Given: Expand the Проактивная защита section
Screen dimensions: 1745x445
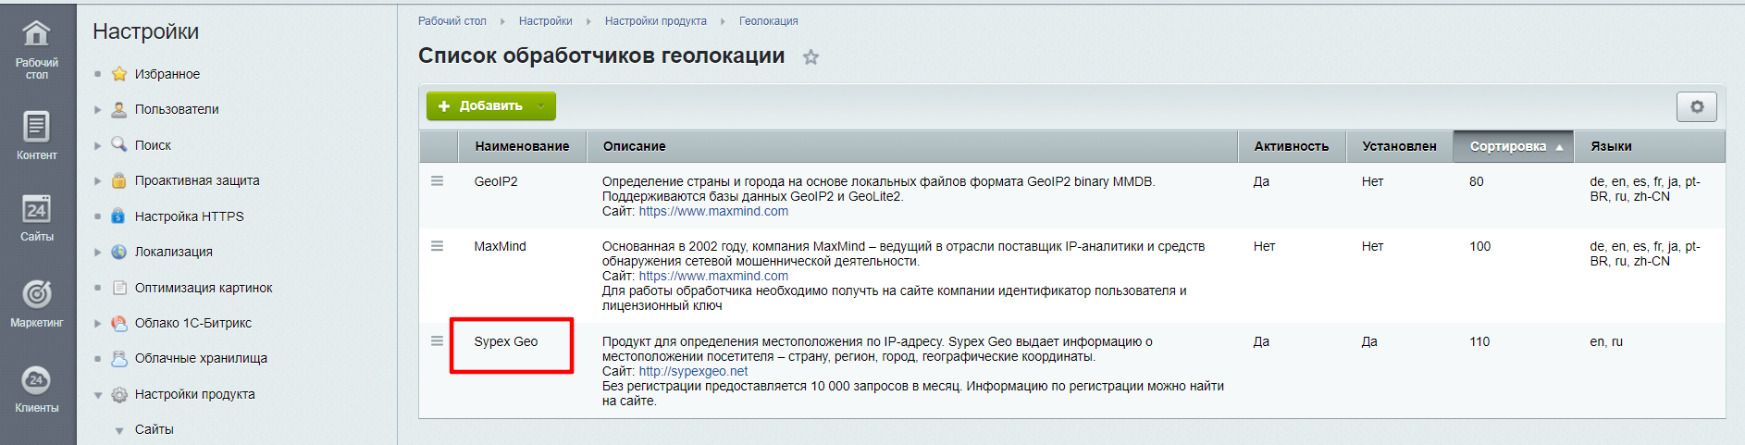Looking at the screenshot, I should (x=98, y=181).
